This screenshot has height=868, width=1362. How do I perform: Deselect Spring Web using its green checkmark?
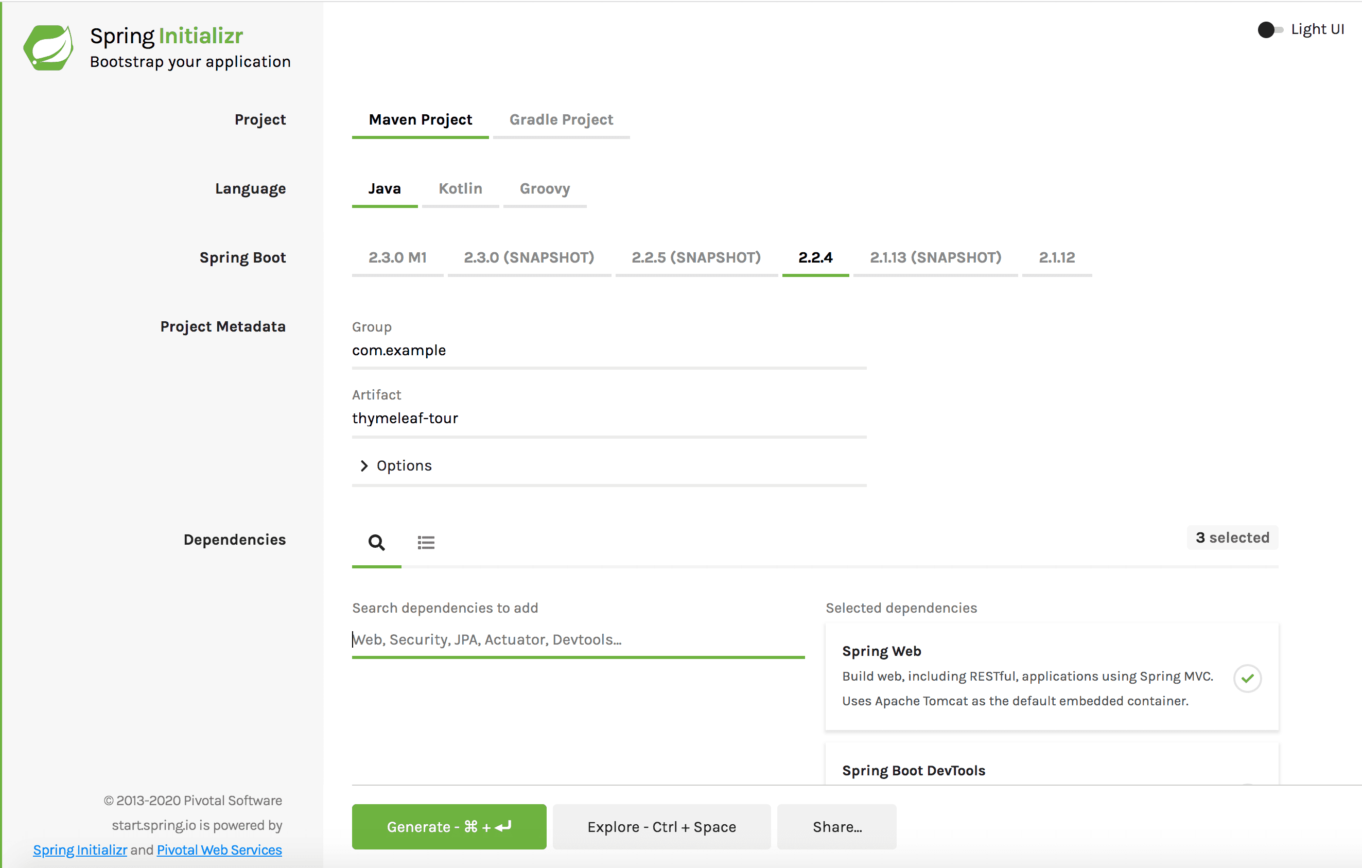pos(1247,678)
